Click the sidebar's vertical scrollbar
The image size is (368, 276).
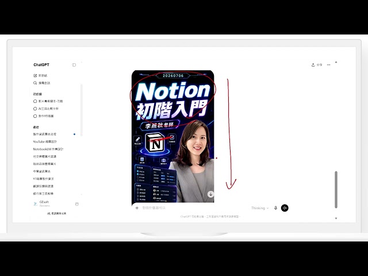click(82, 110)
